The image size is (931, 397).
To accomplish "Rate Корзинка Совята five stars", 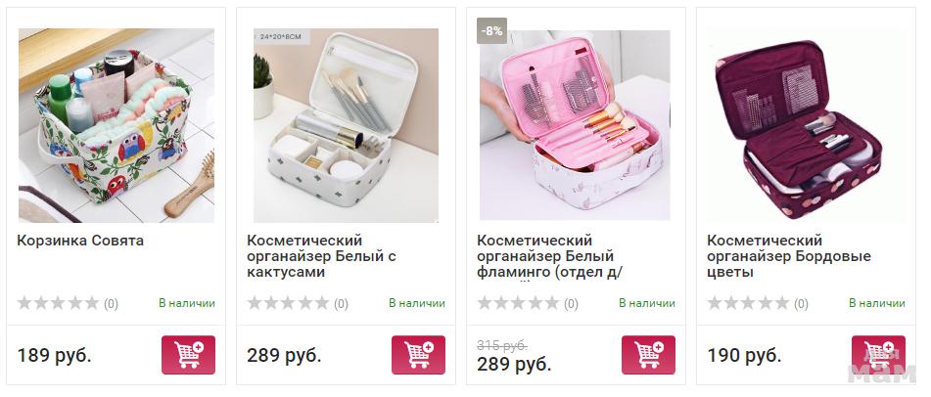I will (x=91, y=303).
